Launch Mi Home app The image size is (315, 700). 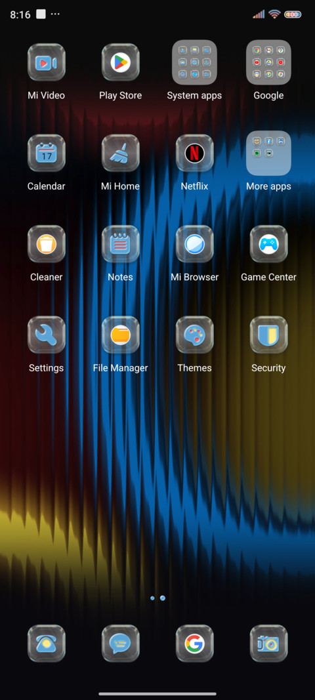click(120, 153)
